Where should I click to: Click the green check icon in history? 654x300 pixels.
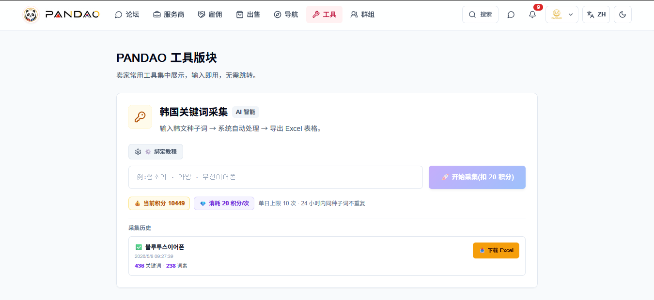point(139,247)
